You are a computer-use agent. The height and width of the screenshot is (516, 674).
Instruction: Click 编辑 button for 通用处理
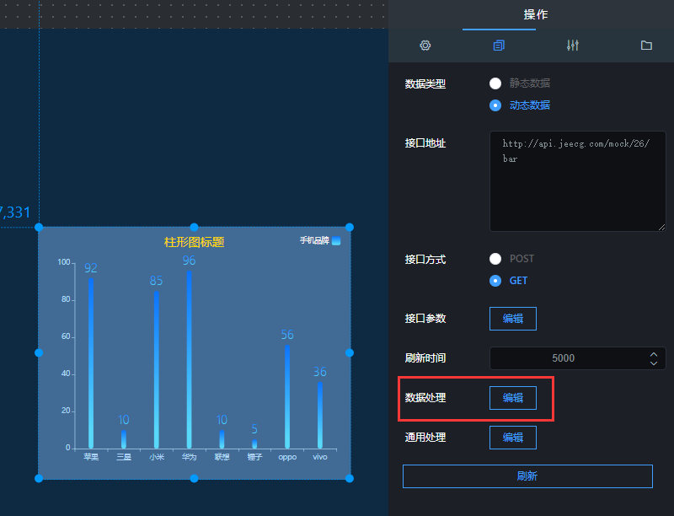point(513,438)
